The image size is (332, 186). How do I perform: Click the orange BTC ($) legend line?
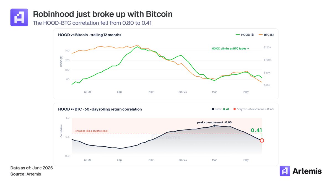260,35
